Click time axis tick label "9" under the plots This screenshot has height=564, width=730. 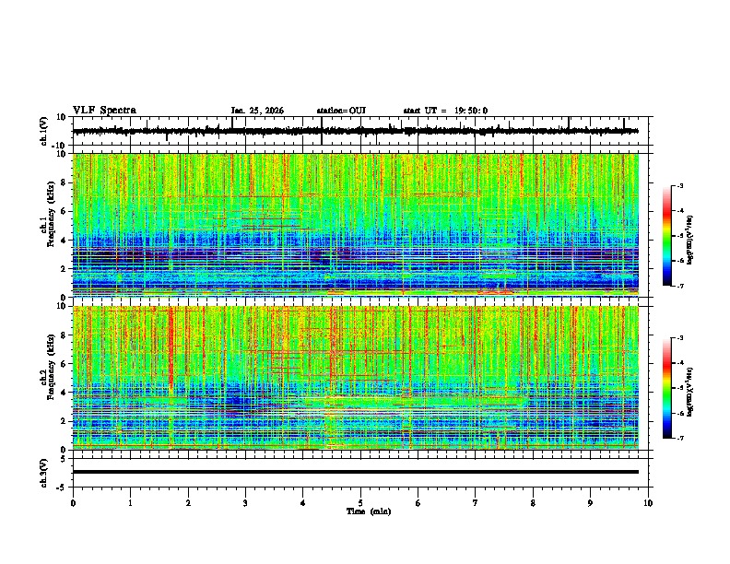(590, 503)
